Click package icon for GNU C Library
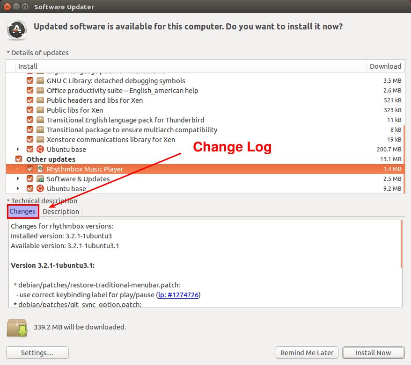 [40, 80]
